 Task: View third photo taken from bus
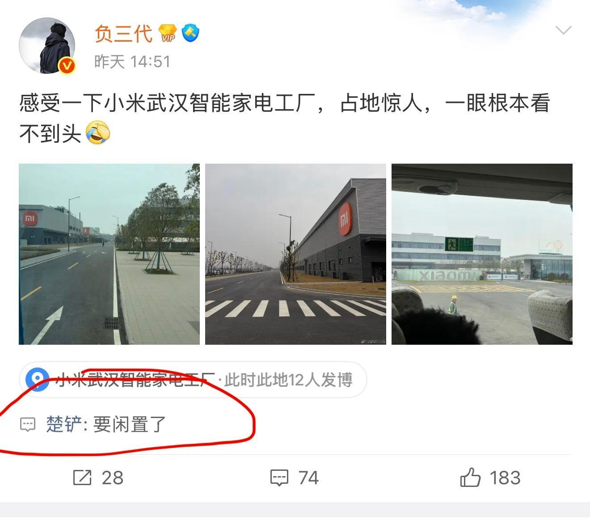(482, 254)
